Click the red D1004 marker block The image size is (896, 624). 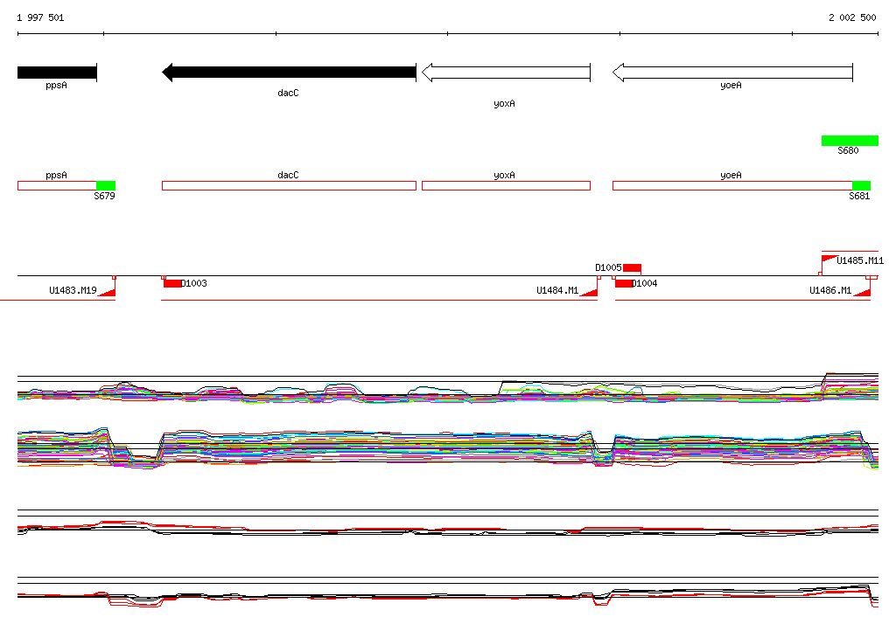click(x=623, y=283)
